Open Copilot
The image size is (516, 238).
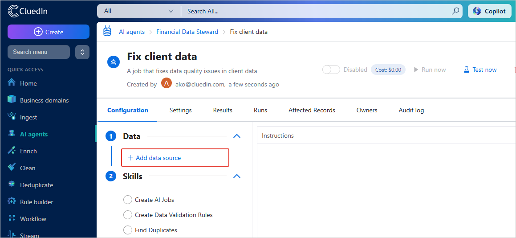489,11
